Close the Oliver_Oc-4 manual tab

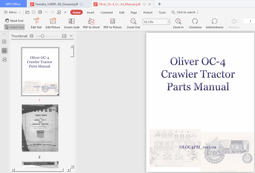click(x=150, y=4)
